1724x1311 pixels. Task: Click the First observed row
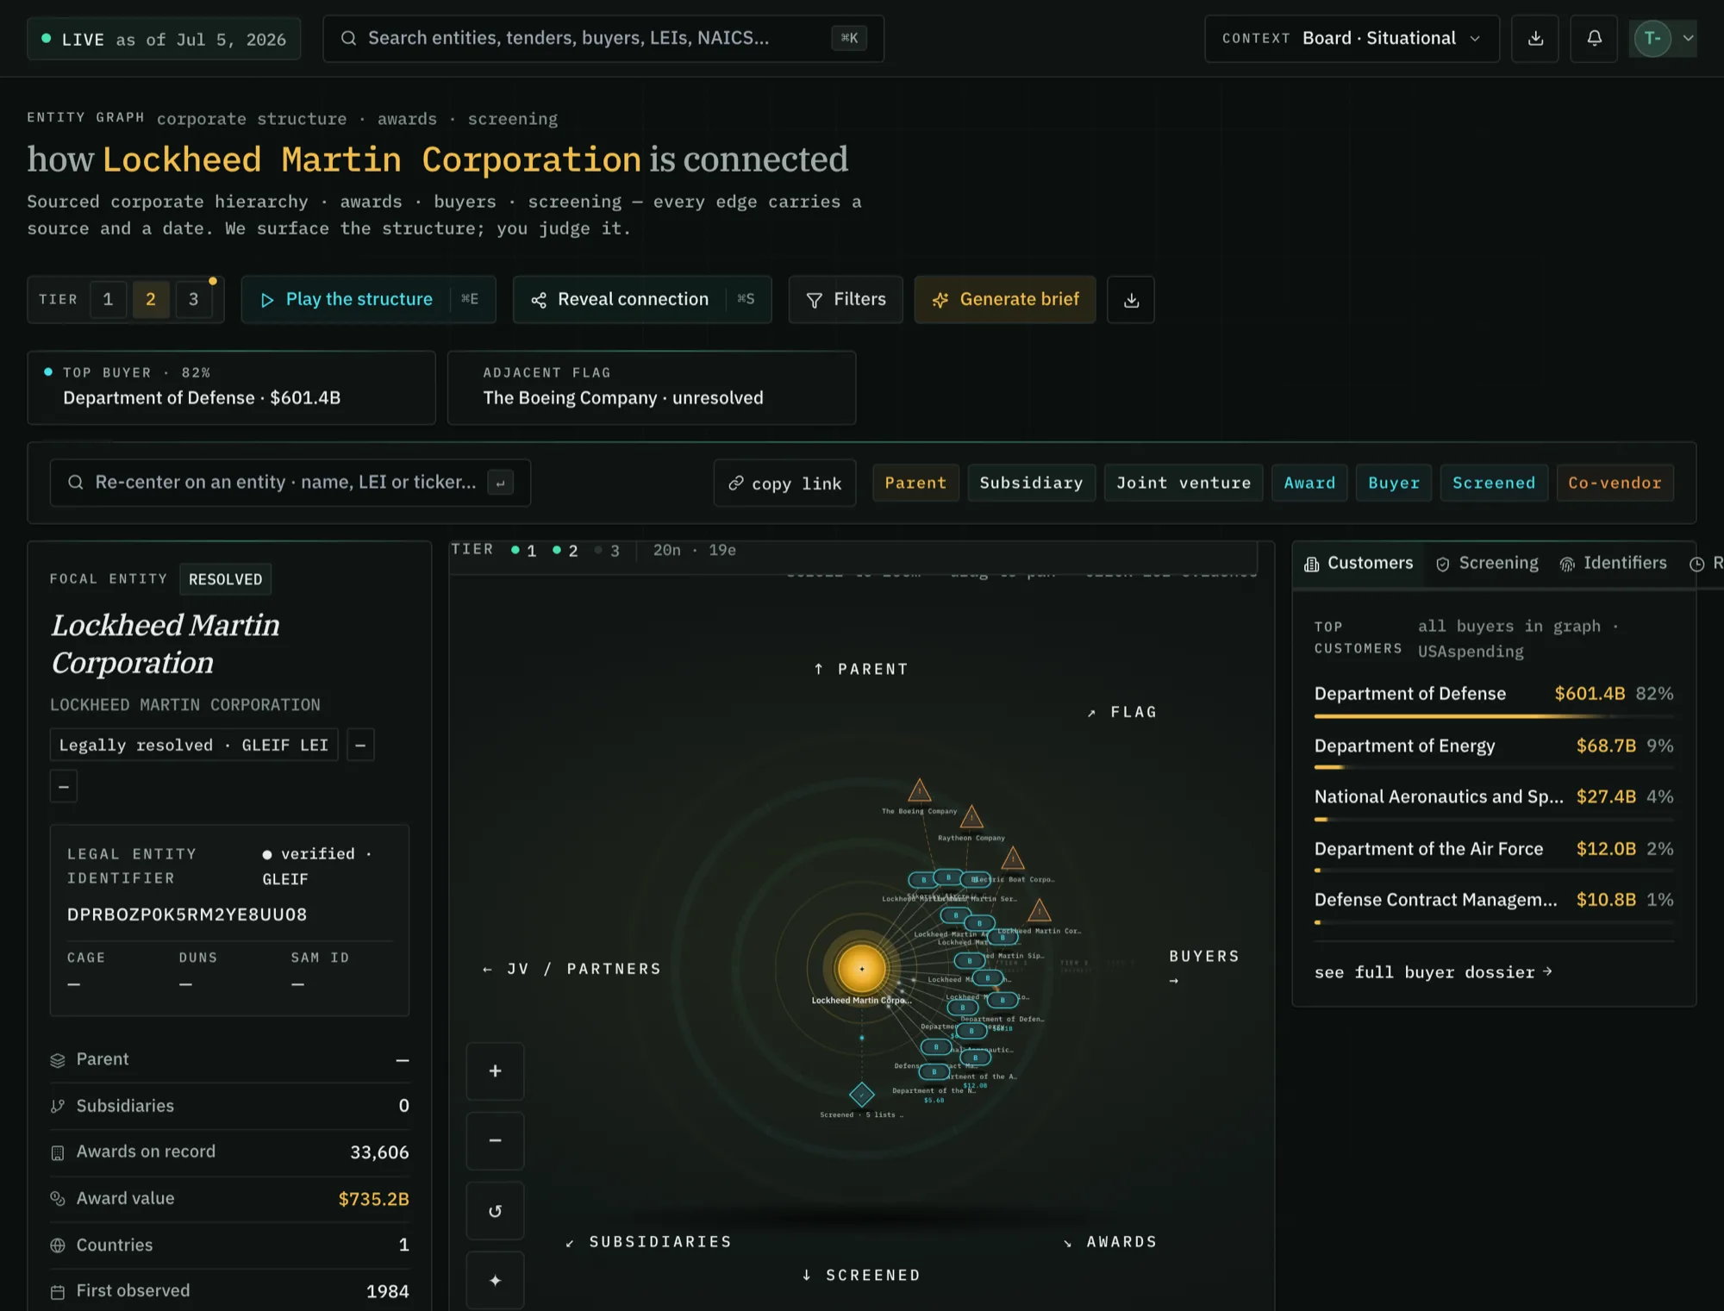pos(230,1291)
